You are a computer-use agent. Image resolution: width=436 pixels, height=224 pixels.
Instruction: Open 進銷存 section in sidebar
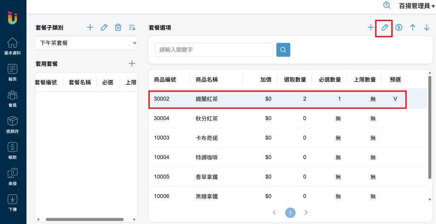click(12, 124)
